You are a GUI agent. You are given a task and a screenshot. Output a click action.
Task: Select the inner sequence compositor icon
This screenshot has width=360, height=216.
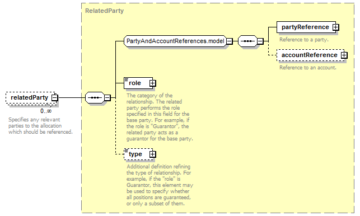pyautogui.click(x=247, y=41)
